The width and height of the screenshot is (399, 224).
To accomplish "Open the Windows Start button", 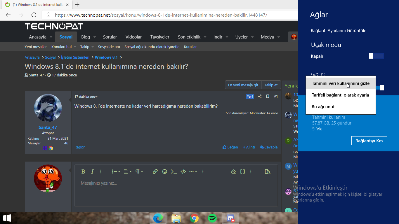I will pyautogui.click(x=7, y=218).
